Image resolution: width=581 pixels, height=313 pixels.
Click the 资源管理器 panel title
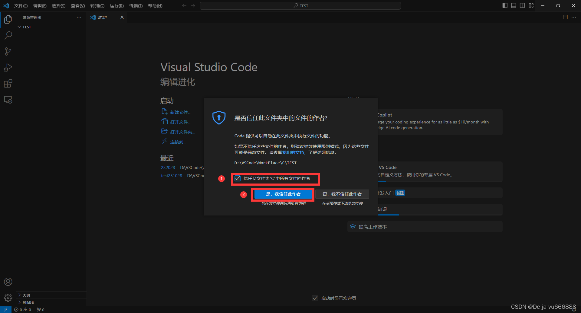(x=32, y=18)
